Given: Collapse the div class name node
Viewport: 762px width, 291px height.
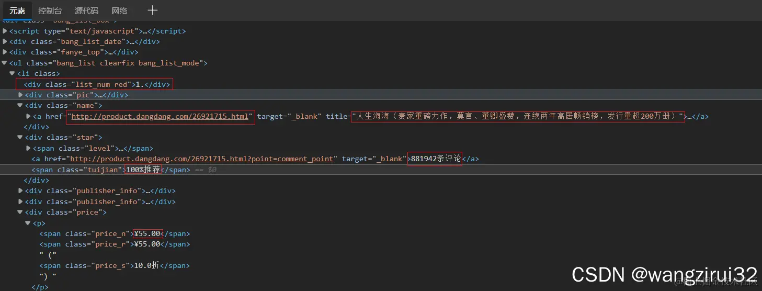Looking at the screenshot, I should [x=21, y=105].
